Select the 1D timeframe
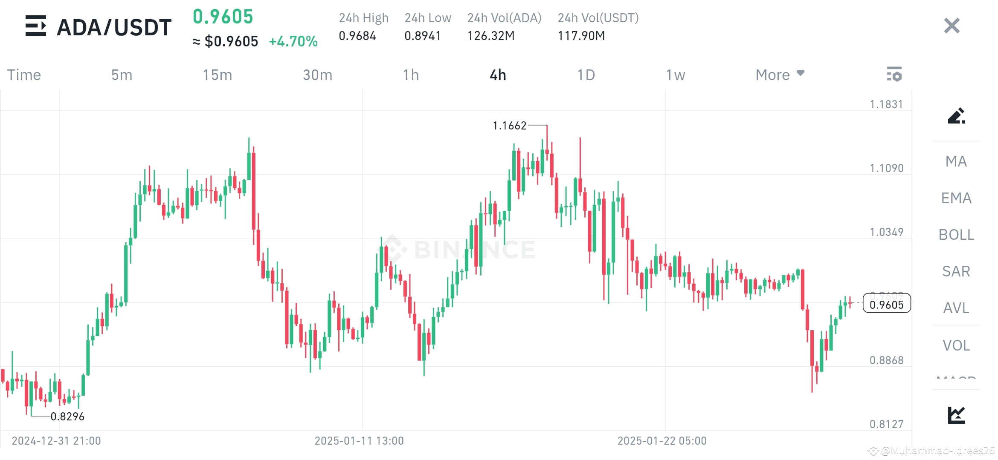 587,75
